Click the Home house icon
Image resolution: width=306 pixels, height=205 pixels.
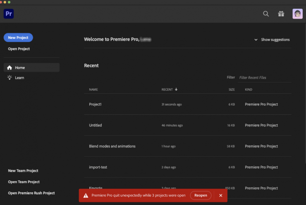tap(10, 68)
